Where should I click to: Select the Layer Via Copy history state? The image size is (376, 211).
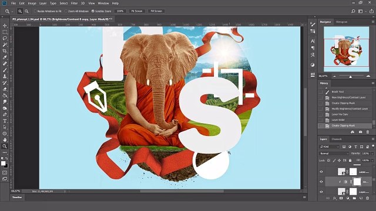[x=345, y=114]
